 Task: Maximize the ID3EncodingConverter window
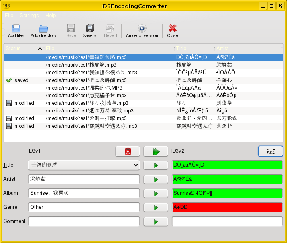[271, 6]
